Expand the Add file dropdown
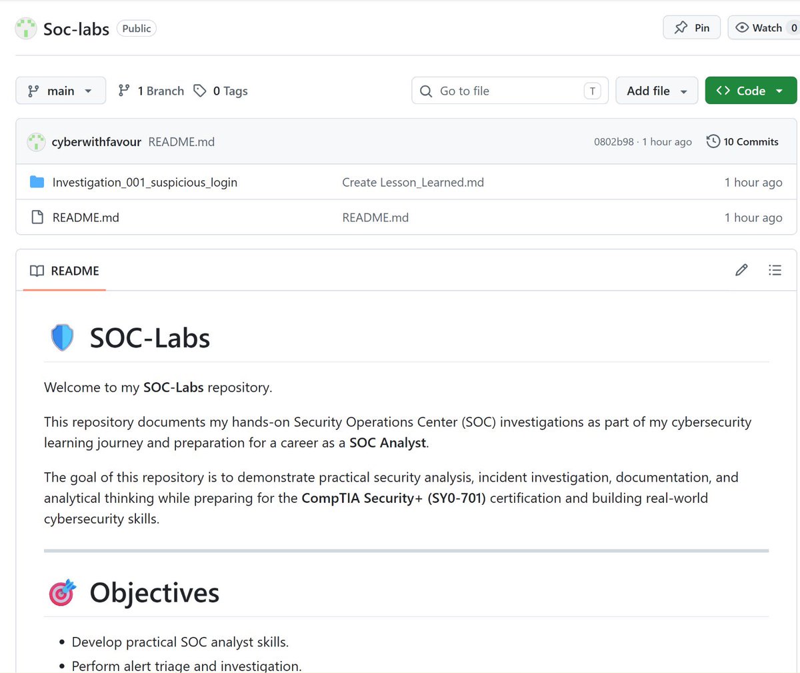The height and width of the screenshot is (673, 800). click(x=657, y=91)
